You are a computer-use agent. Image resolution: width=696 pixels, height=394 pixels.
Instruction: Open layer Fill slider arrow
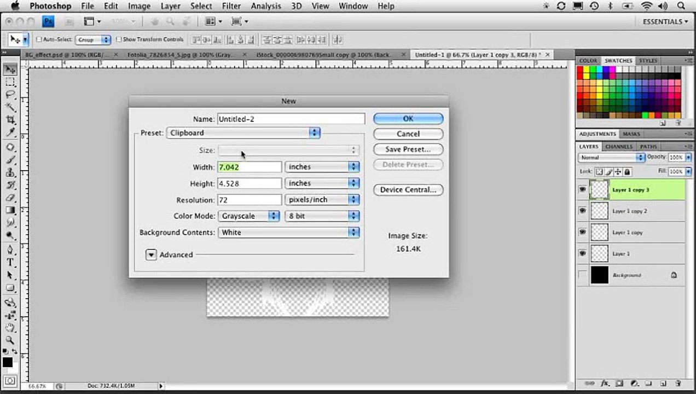tap(688, 171)
